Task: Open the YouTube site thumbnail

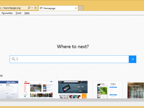Action: pyautogui.click(x=38, y=90)
